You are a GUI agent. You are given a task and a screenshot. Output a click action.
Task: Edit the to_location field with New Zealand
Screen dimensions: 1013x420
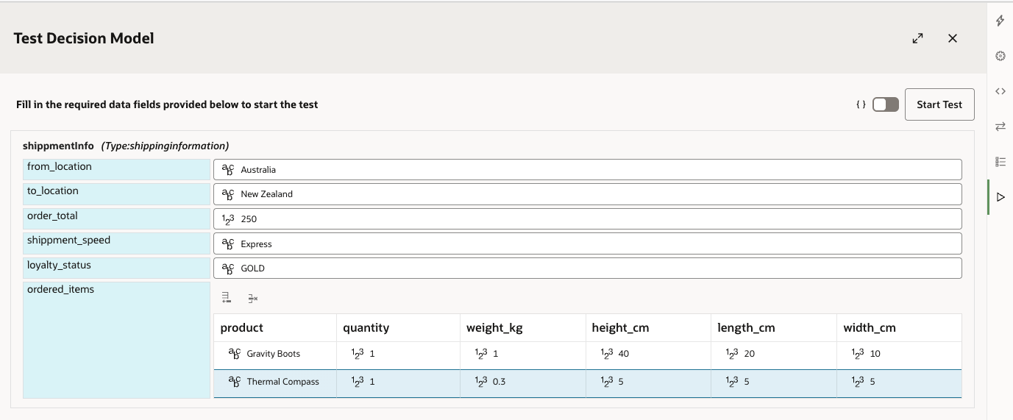click(588, 194)
